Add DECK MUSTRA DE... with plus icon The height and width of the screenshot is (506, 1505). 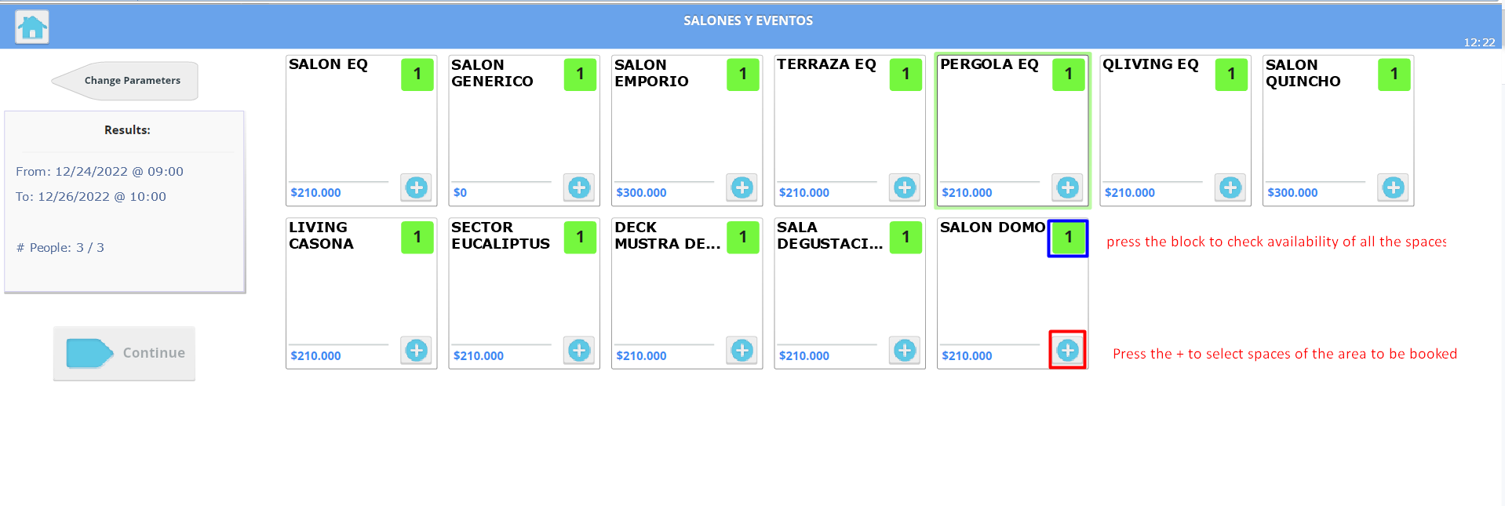[742, 350]
